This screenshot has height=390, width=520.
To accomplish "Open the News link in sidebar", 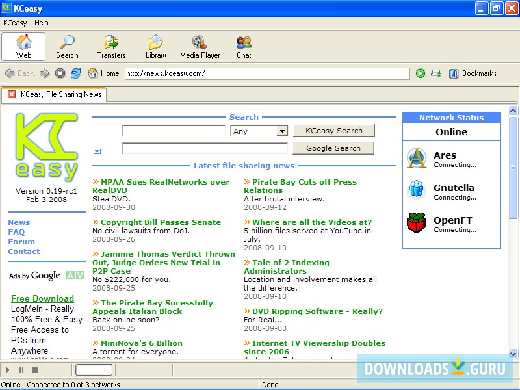I will pyautogui.click(x=19, y=222).
